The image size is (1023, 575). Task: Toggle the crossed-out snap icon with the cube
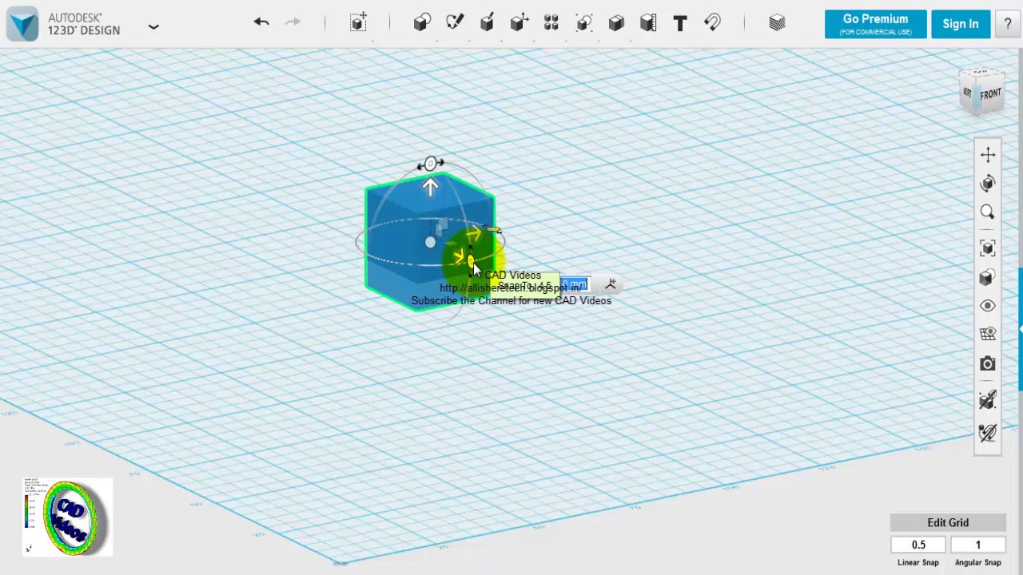coord(988,399)
